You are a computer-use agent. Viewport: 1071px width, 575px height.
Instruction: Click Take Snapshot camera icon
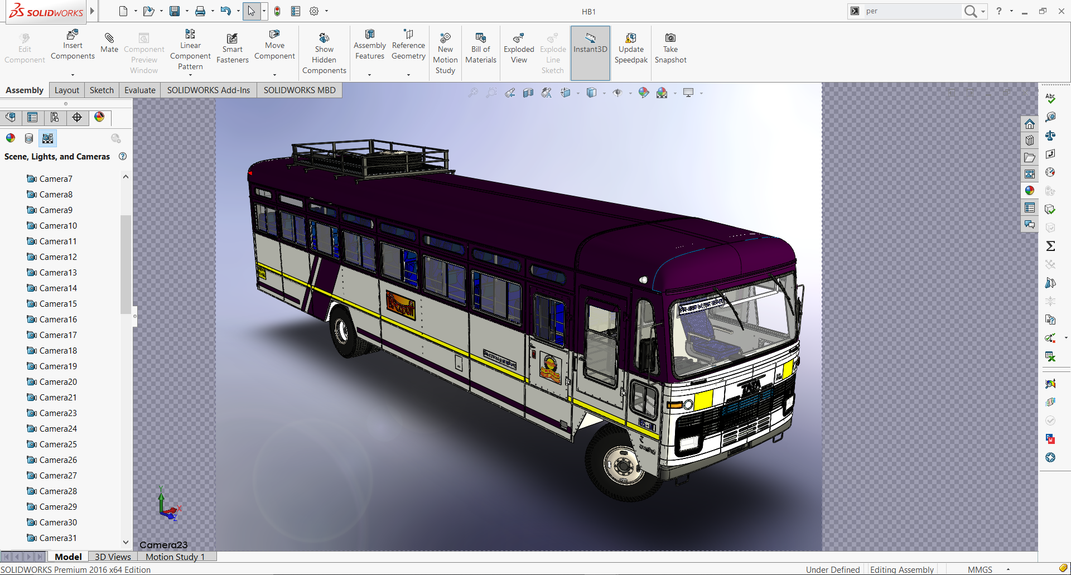coord(670,38)
